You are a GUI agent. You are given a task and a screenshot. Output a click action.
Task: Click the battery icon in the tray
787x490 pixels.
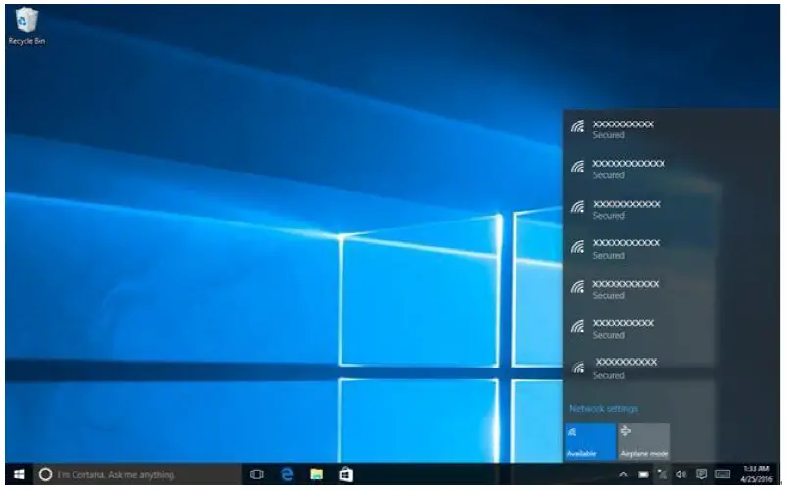pos(643,474)
